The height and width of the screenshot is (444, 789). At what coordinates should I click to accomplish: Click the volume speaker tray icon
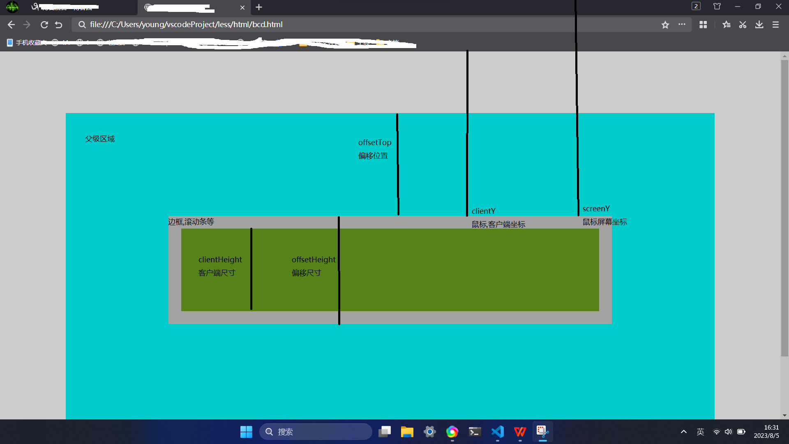[x=729, y=432]
